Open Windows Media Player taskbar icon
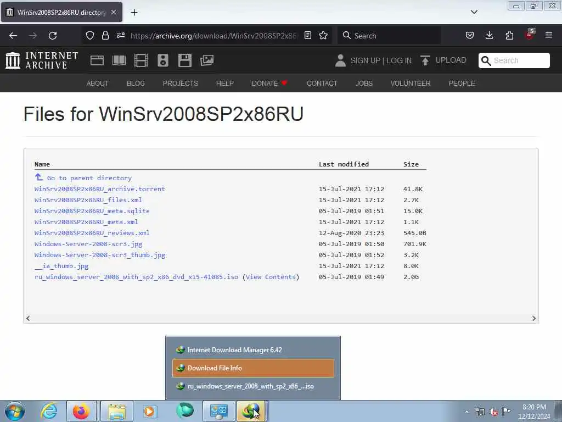Screen dimensions: 562x422 [149, 411]
